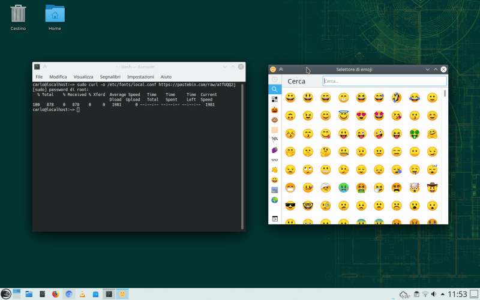Image resolution: width=480 pixels, height=300 pixels.
Task: Launch VLC from the taskbar
Action: point(82,294)
